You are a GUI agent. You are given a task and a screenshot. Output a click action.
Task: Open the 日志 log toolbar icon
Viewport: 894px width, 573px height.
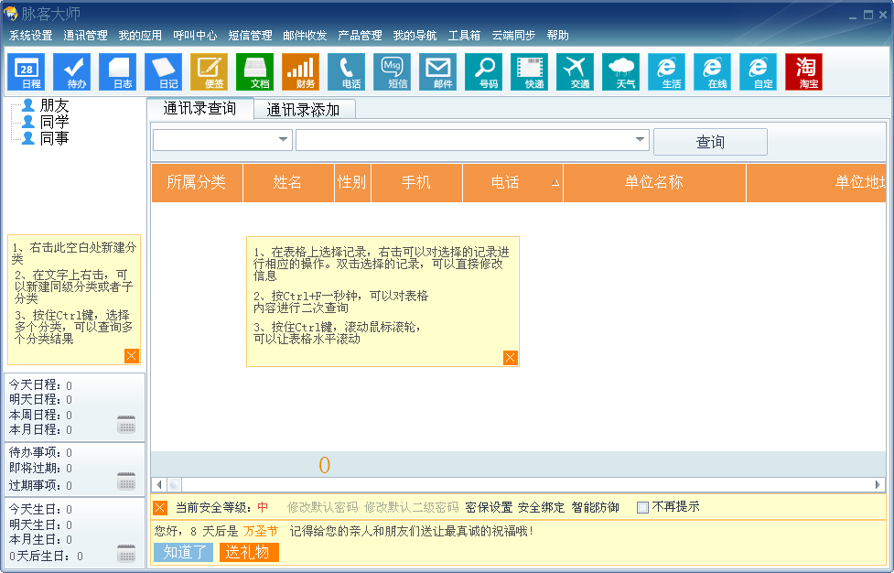(x=117, y=71)
